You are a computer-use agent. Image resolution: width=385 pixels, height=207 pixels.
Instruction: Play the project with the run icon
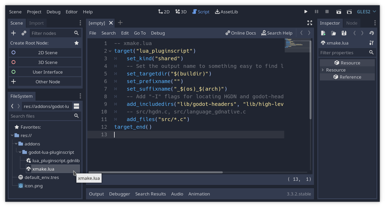(x=306, y=12)
